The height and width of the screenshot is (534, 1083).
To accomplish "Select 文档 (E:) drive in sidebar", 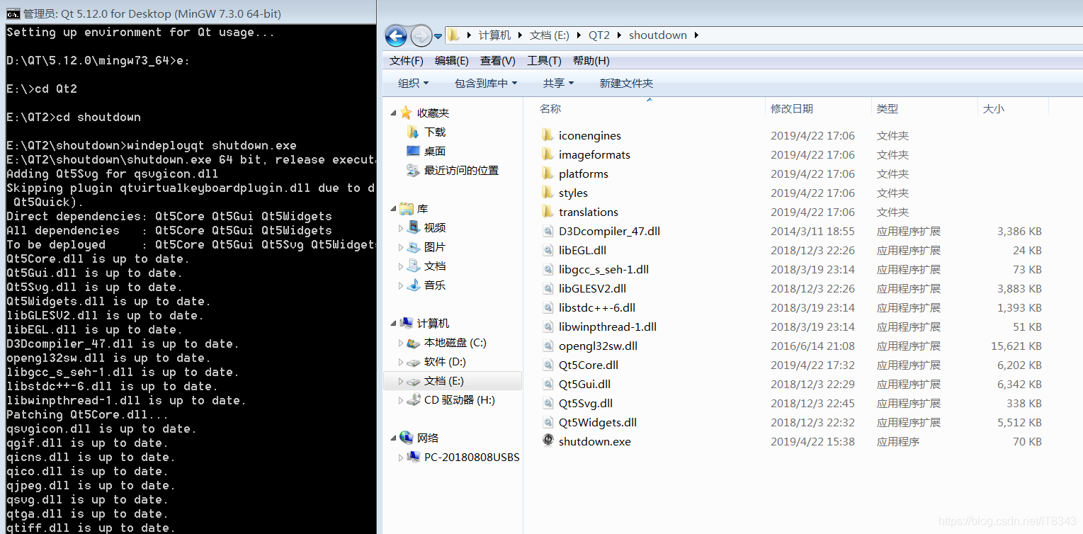I will [x=452, y=381].
